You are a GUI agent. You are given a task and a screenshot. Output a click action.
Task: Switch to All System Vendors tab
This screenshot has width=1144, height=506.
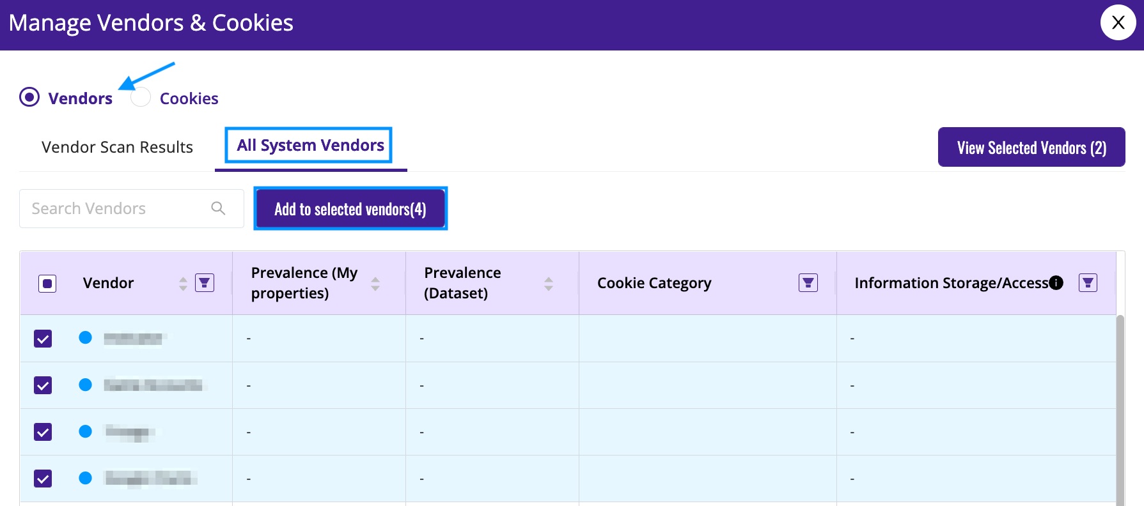[310, 145]
